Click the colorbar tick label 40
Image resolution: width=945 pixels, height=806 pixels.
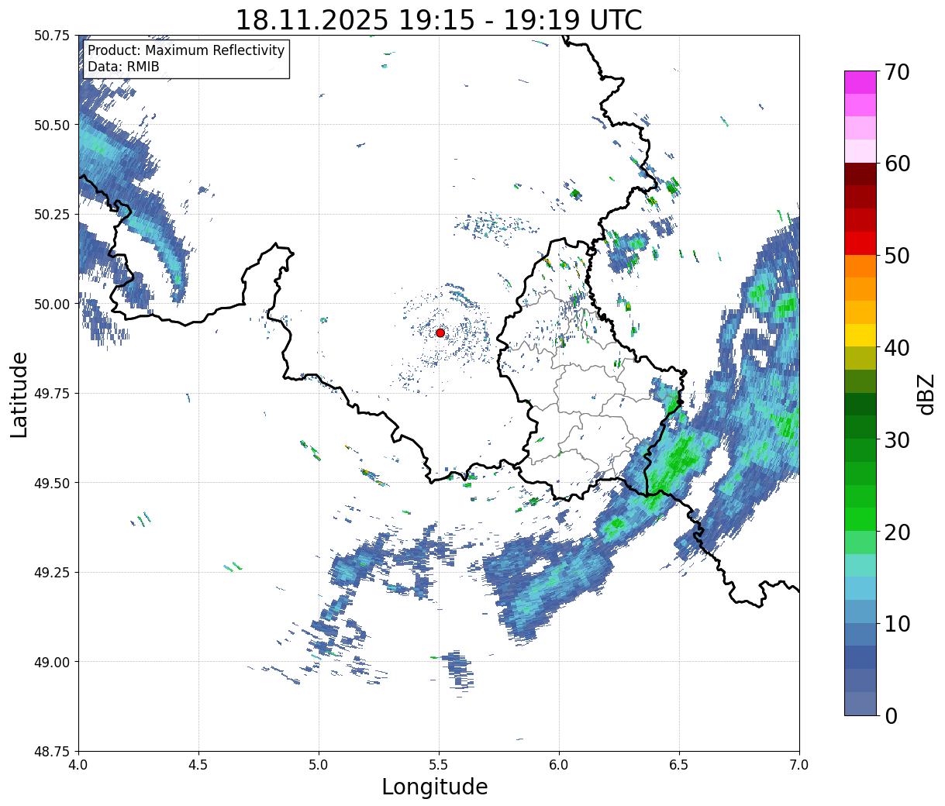(896, 347)
